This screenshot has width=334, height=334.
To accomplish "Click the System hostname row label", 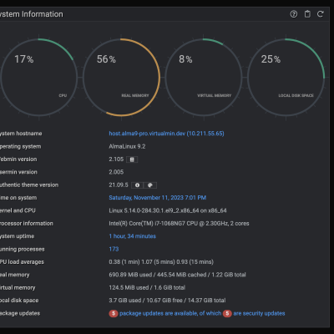I will (x=21, y=134).
